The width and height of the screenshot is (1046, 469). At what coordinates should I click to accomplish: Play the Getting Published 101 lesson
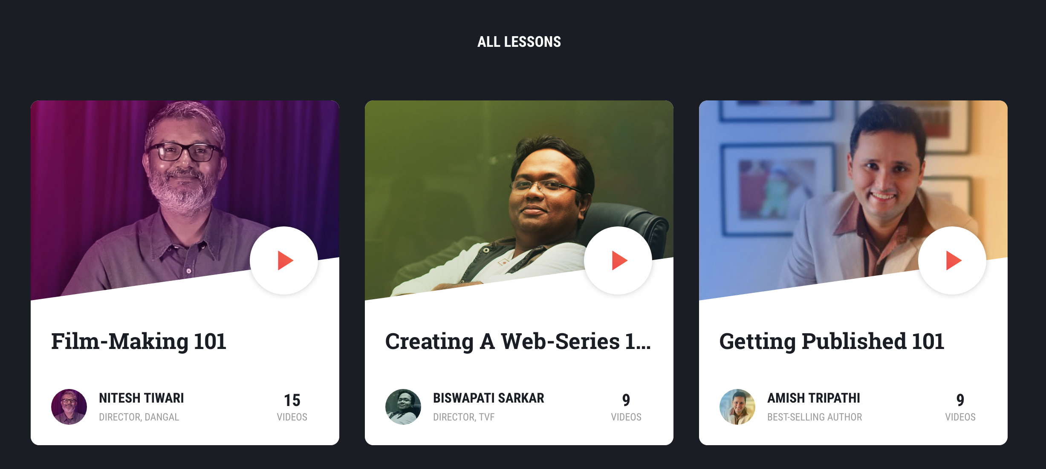952,260
